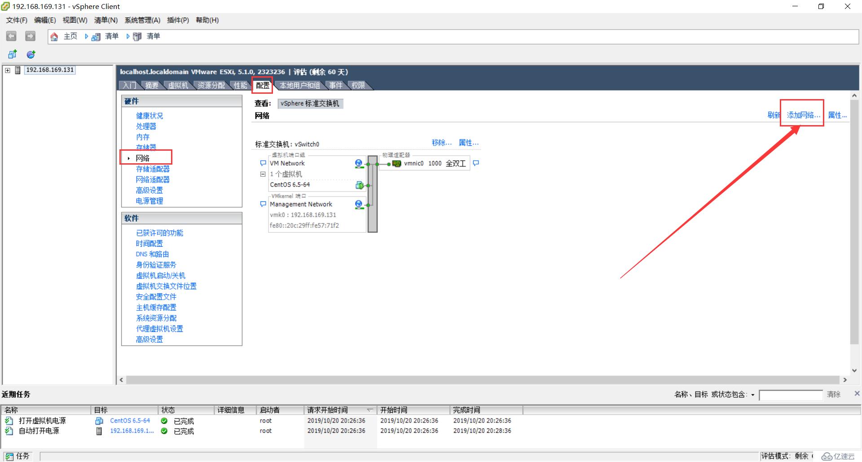This screenshot has height=462, width=862.
Task: Click the speech bubble icon beside Management Network
Action: coord(263,204)
